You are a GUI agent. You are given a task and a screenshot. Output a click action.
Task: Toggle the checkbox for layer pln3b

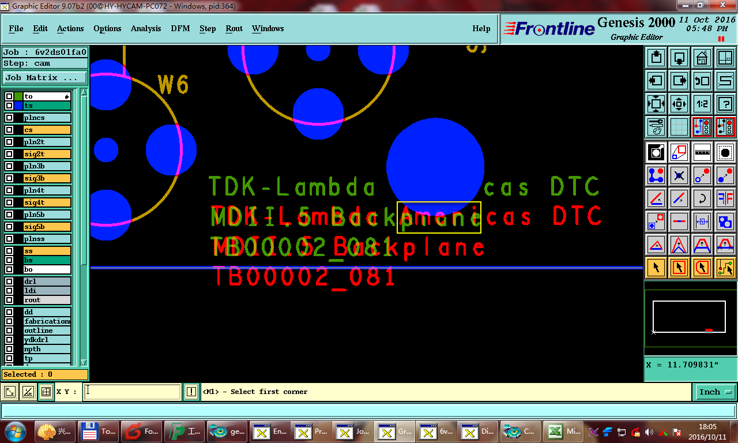(x=9, y=166)
